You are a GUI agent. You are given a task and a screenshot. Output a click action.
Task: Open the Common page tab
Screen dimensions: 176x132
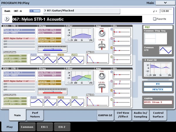pyautogui.click(x=27, y=127)
